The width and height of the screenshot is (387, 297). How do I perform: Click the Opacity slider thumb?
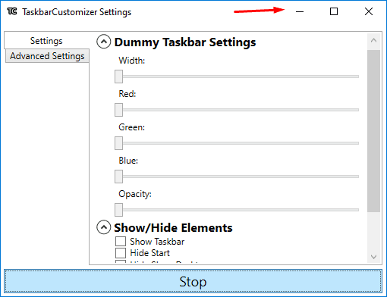pos(118,210)
